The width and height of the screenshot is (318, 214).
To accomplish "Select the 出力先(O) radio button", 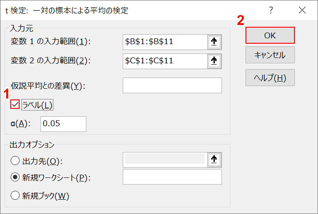I will (15, 160).
